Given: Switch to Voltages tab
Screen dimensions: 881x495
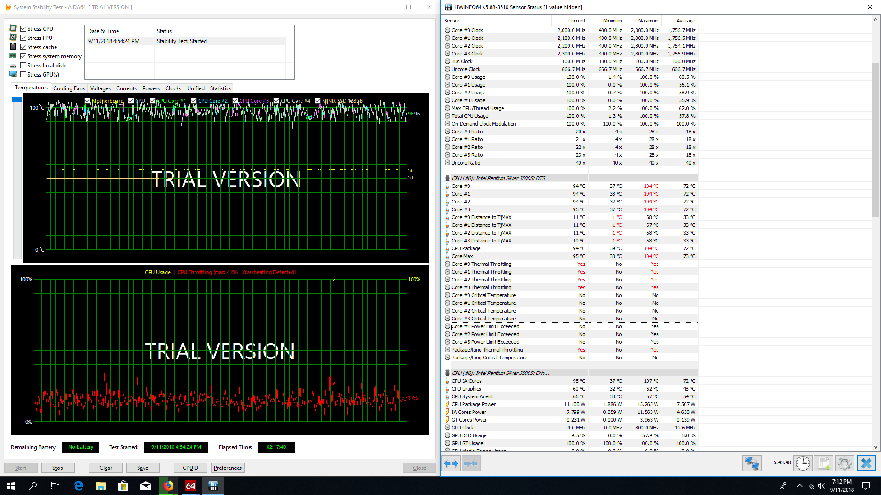Looking at the screenshot, I should tap(100, 88).
